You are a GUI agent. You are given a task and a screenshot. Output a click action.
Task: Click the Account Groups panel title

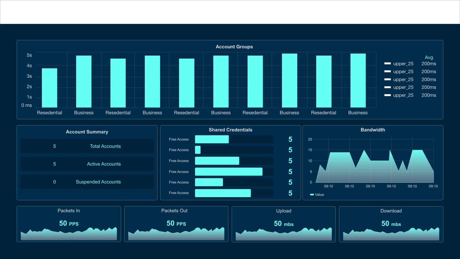(x=234, y=47)
